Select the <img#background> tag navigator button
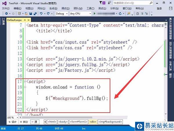This screenshot has height=131, width=174. pos(110,122)
